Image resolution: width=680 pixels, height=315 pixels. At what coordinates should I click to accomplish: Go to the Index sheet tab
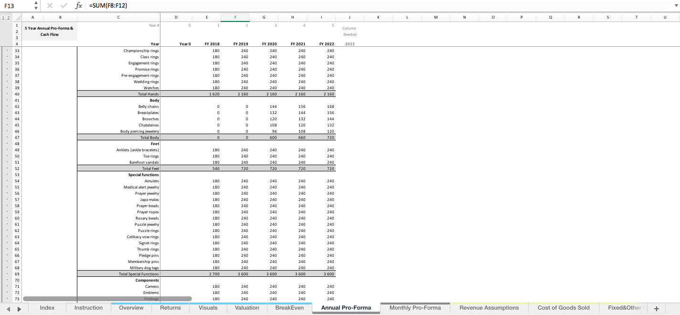point(47,308)
